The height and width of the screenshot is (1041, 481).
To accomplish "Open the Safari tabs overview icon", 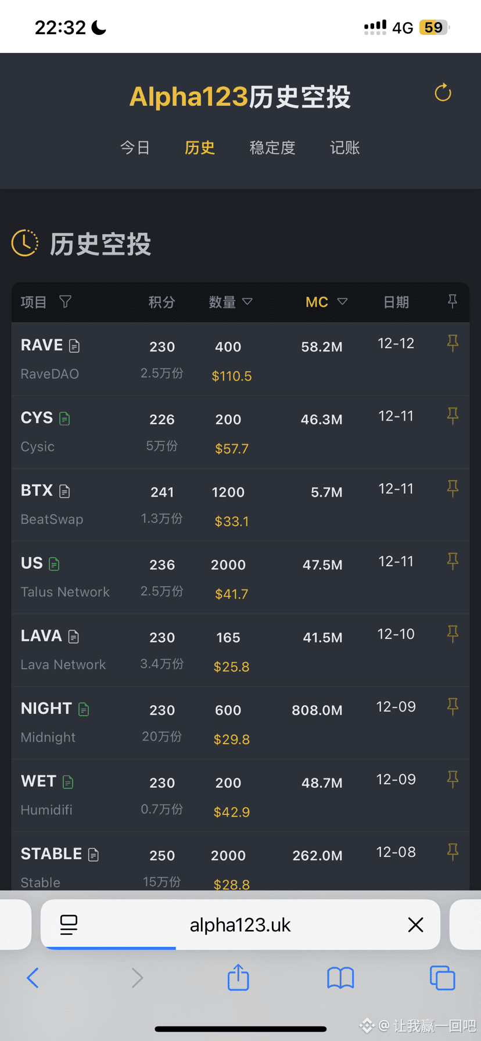I will (442, 978).
